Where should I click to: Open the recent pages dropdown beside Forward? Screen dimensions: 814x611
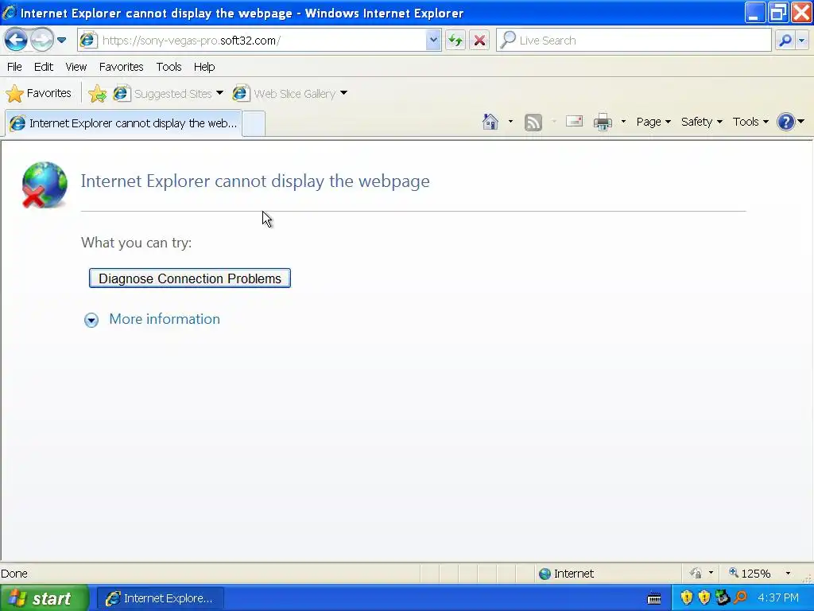(x=62, y=40)
